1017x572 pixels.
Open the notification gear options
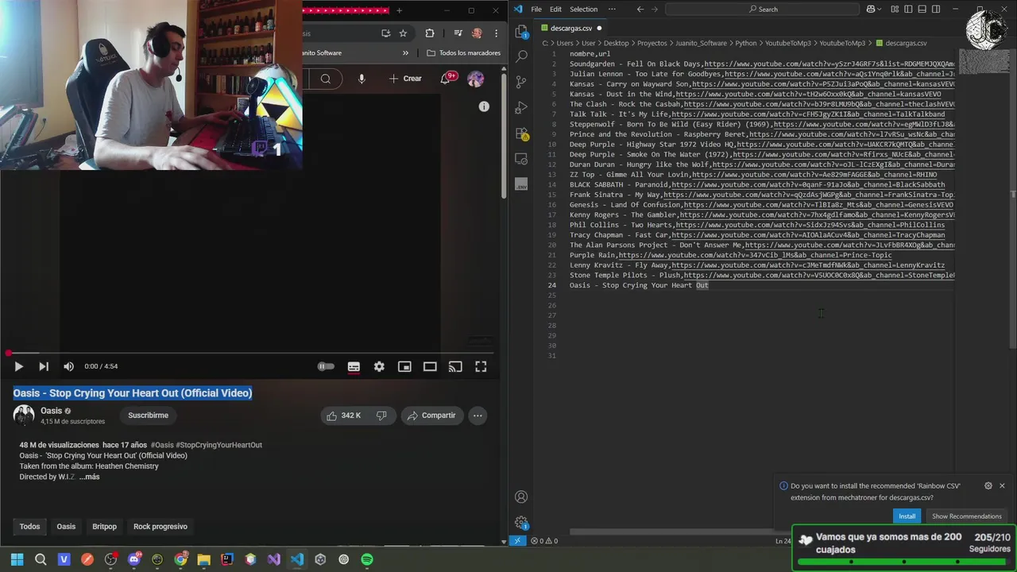coord(988,485)
